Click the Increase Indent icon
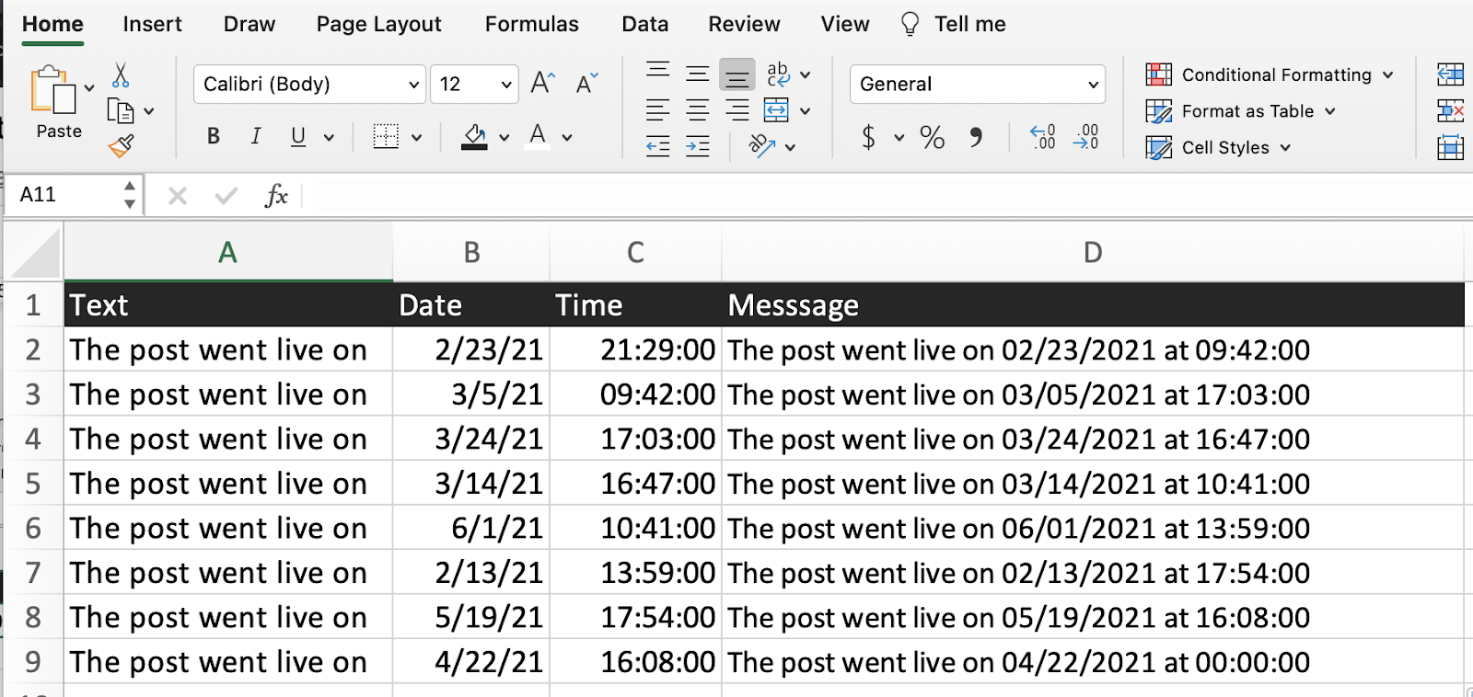The image size is (1473, 697). click(x=698, y=146)
